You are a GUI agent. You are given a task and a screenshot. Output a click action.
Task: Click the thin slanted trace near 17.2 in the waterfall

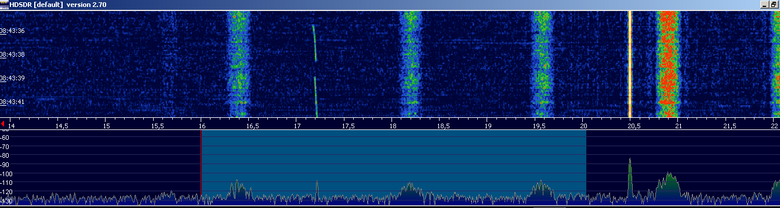click(x=315, y=69)
